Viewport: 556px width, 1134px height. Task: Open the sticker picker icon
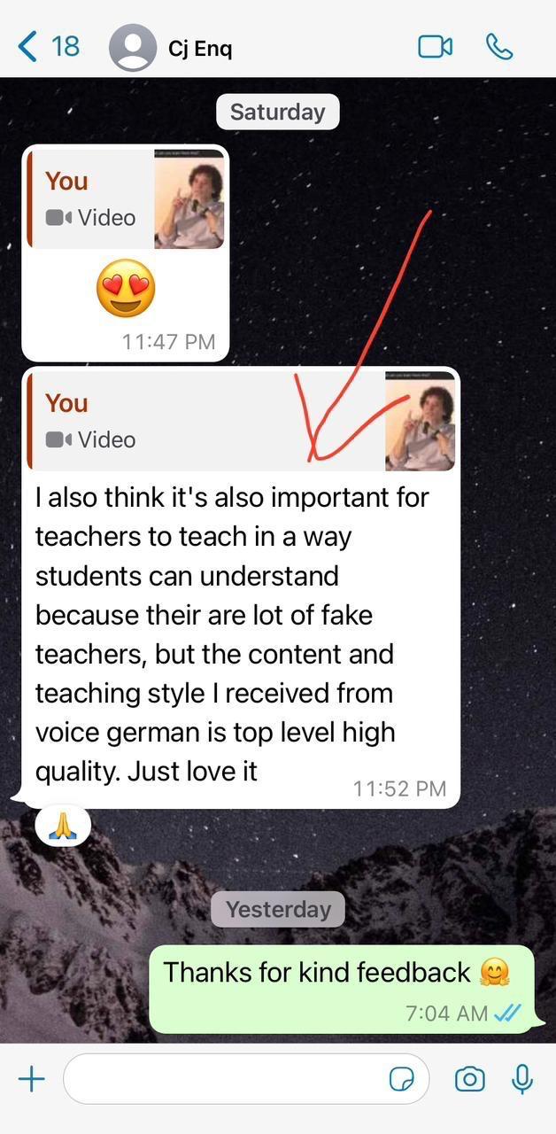[402, 1079]
